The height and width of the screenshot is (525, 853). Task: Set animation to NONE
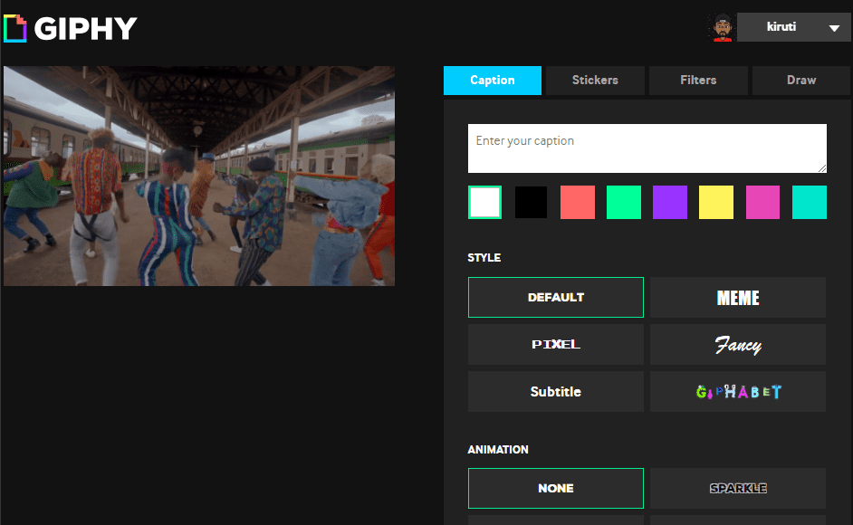[555, 489]
